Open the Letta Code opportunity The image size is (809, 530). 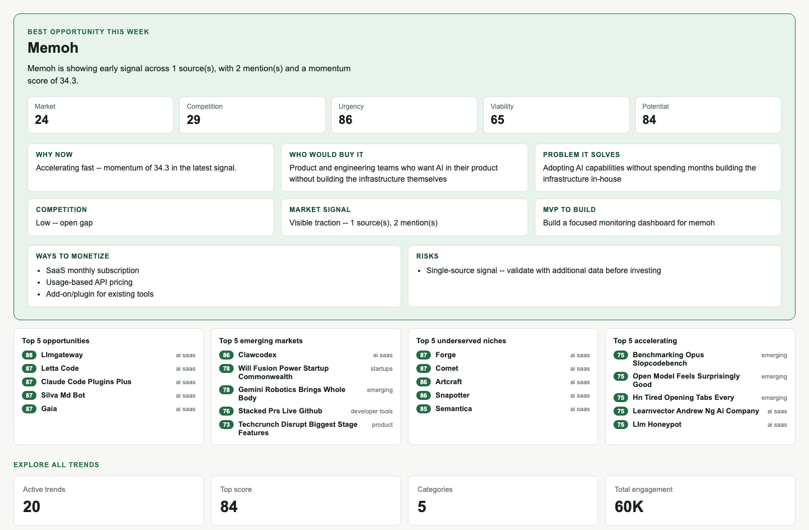point(108,368)
